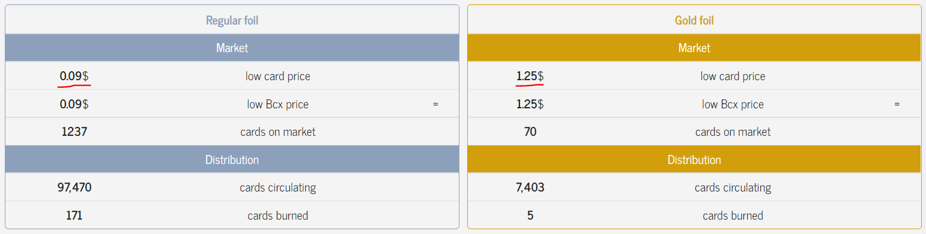926x234 pixels.
Task: Click the Regular foil Distribution header
Action: coord(232,160)
